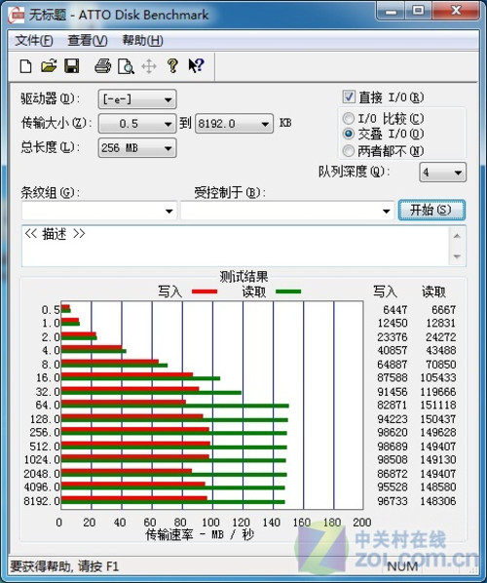Click the context help arrow-question icon
Image resolution: width=487 pixels, height=583 pixels.
[196, 66]
